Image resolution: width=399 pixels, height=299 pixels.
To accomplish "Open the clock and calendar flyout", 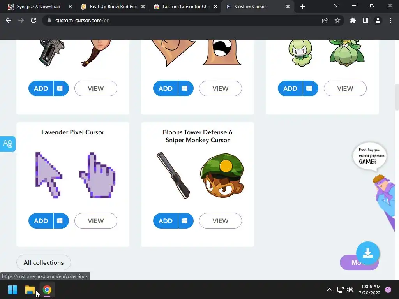I will tap(369, 290).
